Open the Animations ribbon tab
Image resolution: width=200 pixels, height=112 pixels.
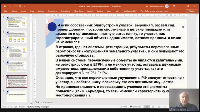tap(65, 11)
